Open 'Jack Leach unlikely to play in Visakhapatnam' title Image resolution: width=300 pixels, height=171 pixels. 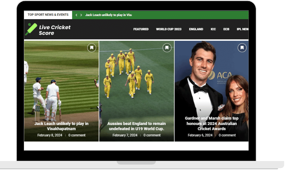(61, 126)
